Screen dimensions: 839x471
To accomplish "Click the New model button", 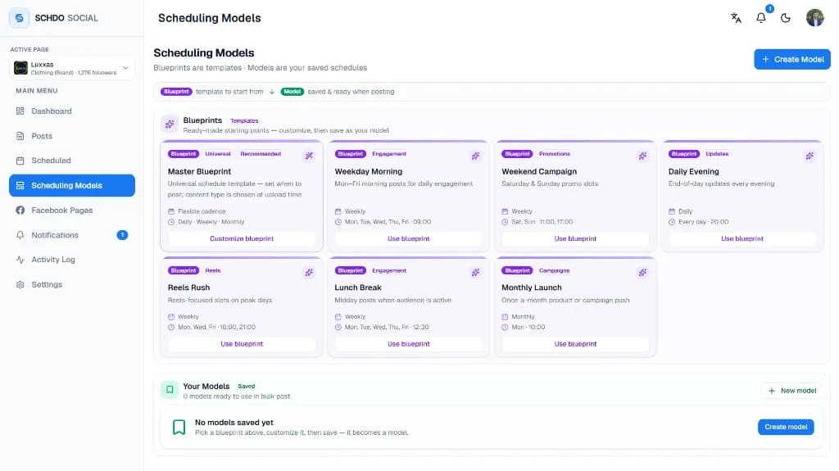I will (792, 391).
